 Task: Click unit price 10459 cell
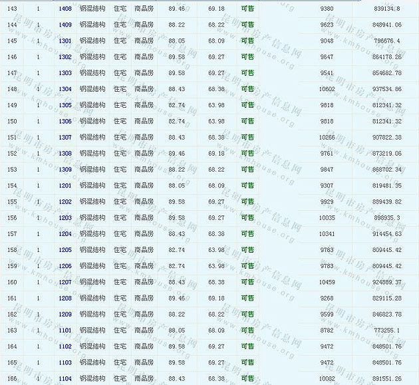[x=329, y=282]
